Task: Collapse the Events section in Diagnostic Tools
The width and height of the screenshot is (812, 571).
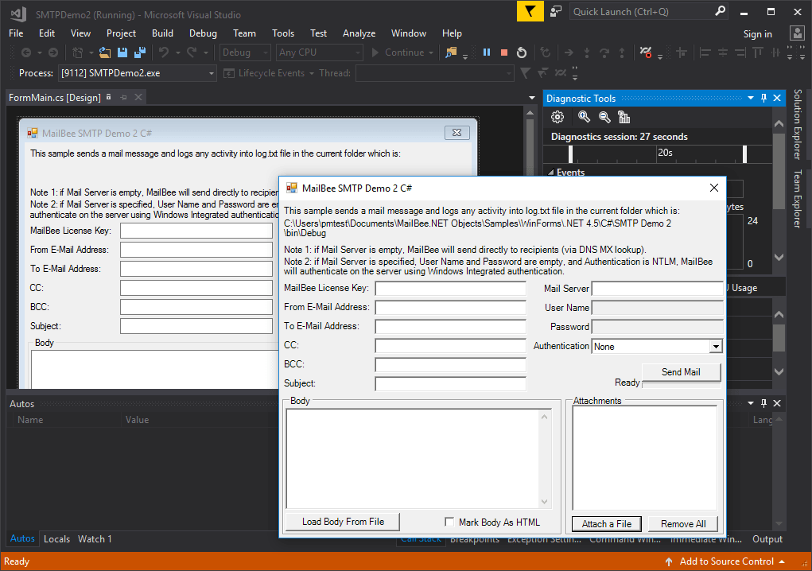Action: click(550, 173)
